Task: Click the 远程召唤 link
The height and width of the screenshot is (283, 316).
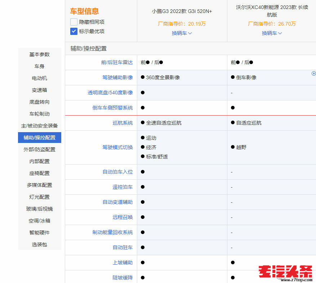Action: [x=123, y=217]
